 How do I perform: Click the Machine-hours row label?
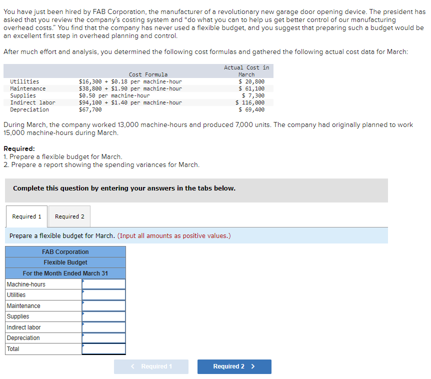(26, 284)
